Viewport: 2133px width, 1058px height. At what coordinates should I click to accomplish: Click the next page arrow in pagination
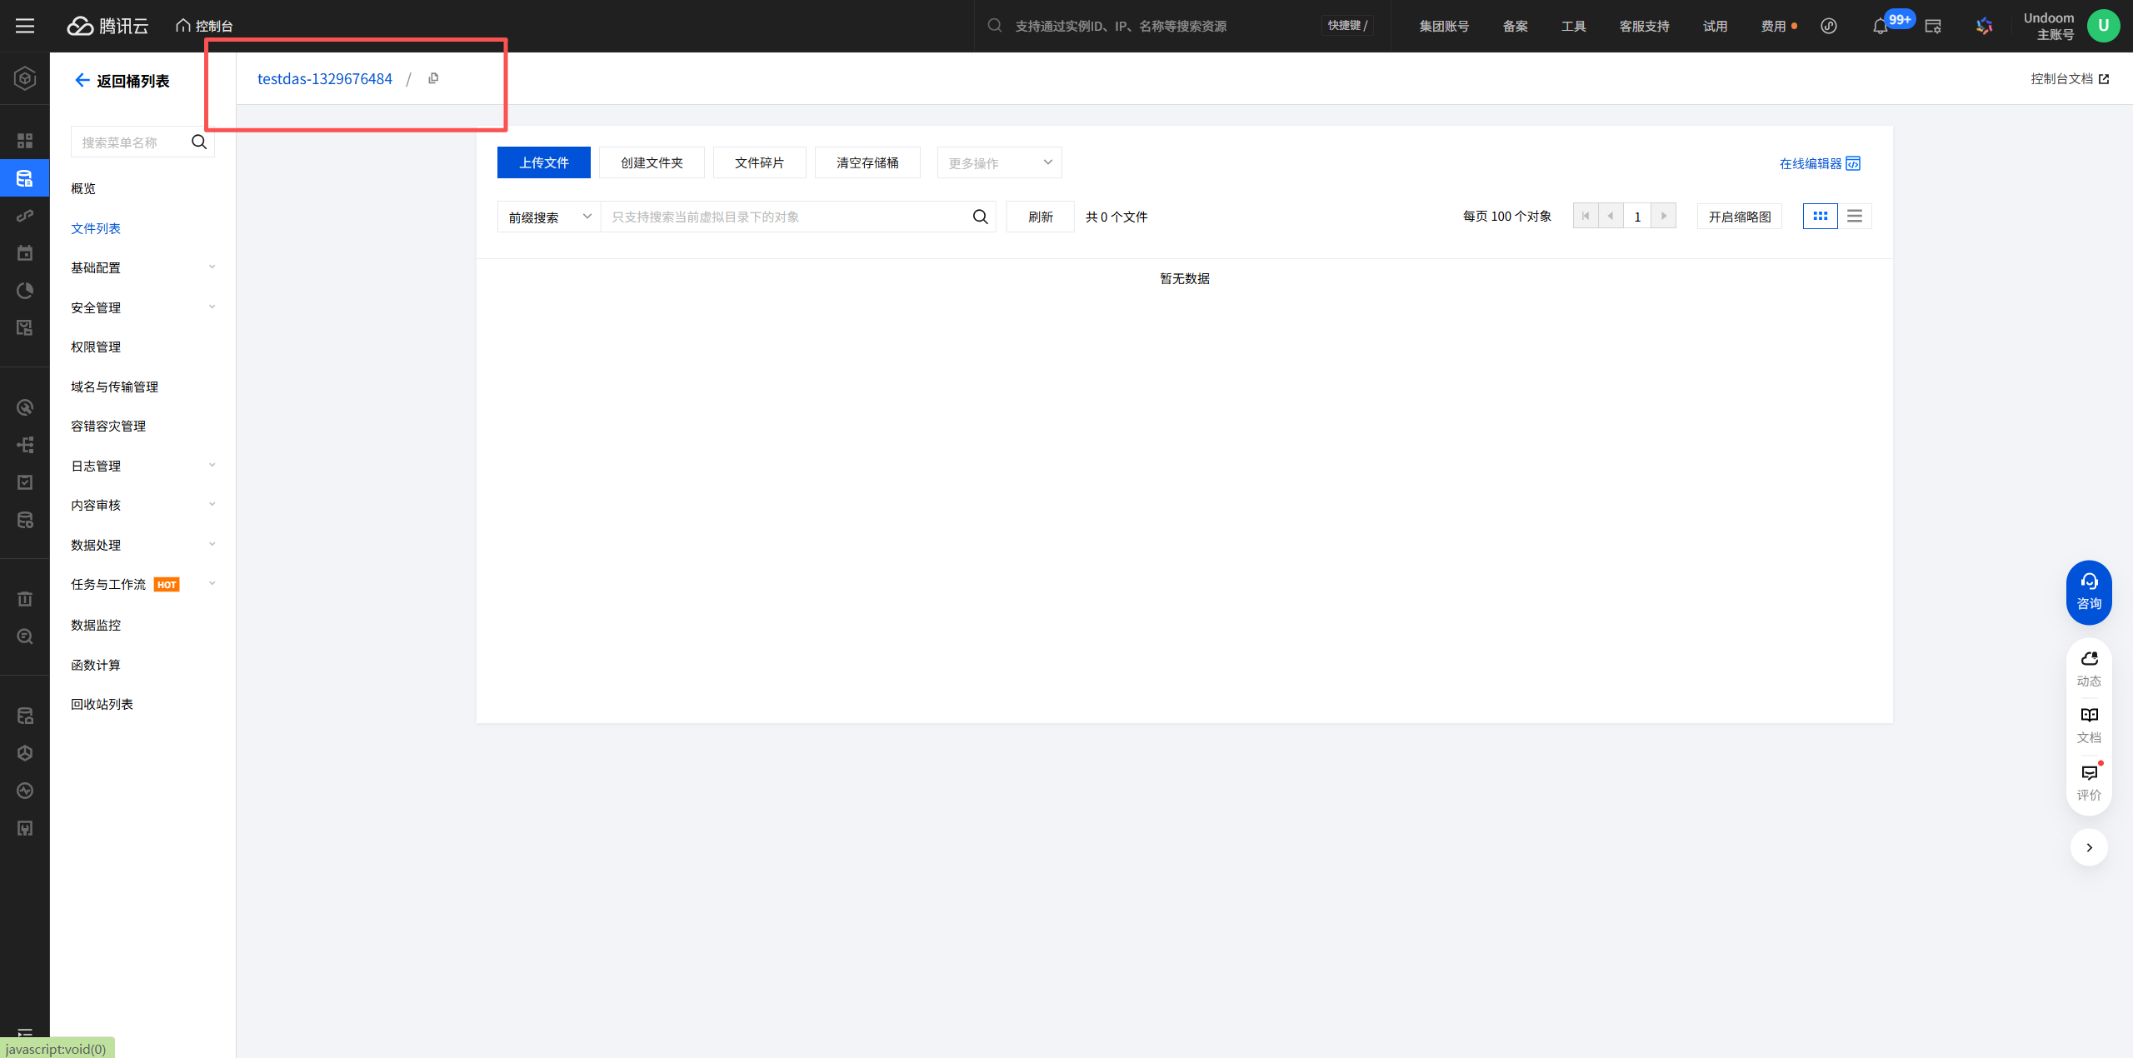point(1663,217)
